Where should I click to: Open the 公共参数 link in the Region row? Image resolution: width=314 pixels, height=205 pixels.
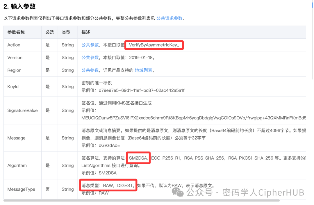(x=90, y=70)
